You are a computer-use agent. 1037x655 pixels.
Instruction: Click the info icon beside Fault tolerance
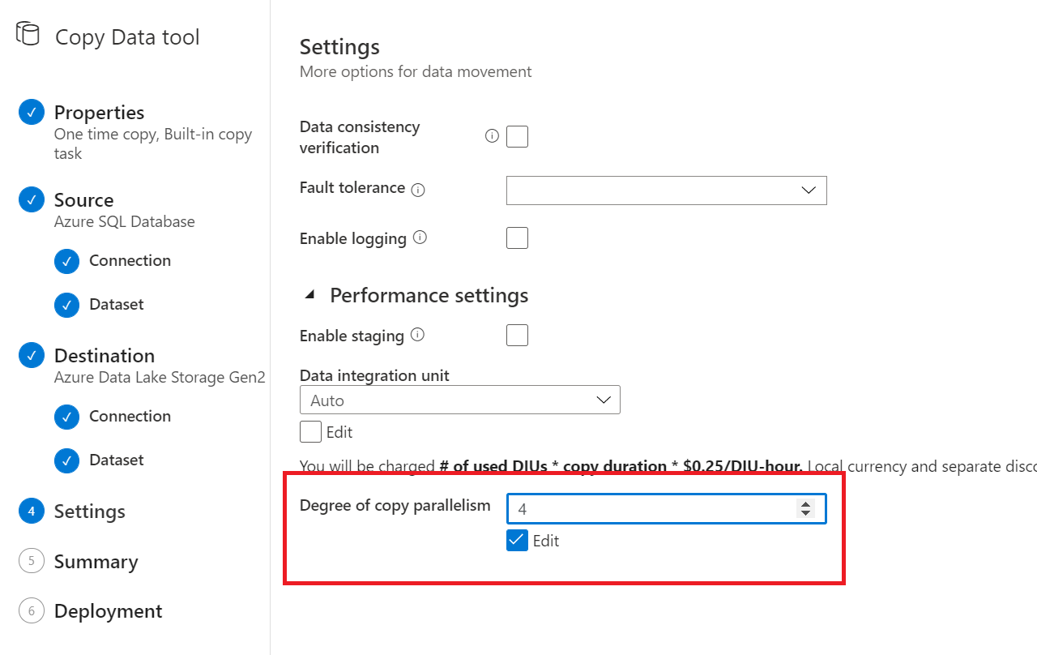[418, 189]
